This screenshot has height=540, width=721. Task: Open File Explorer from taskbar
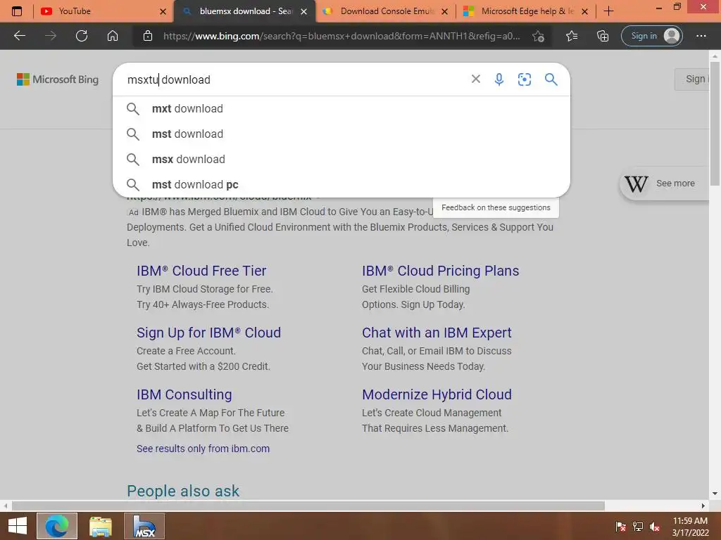[x=100, y=526]
